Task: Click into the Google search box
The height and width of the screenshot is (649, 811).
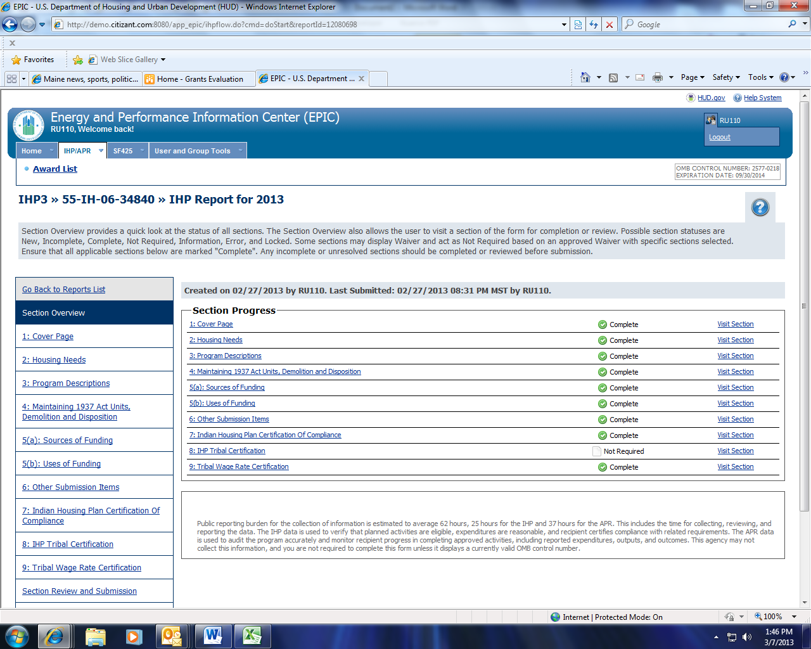Action: (x=710, y=24)
